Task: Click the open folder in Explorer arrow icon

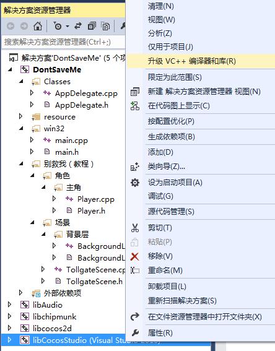Action: tap(135, 317)
